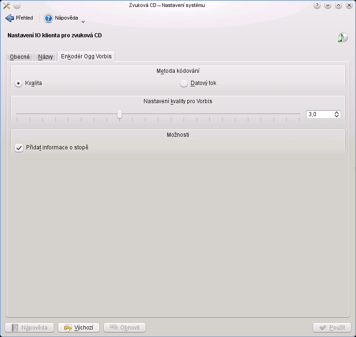Image resolution: width=356 pixels, height=337 pixels.
Task: Click the Použít apply button
Action: click(332, 328)
